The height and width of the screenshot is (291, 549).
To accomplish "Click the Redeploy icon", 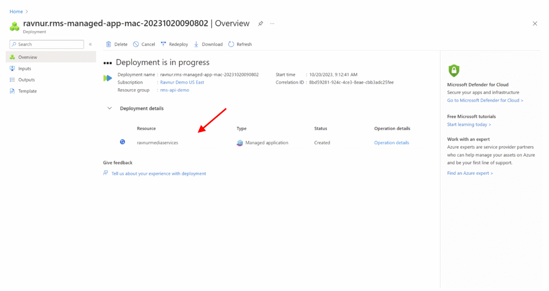I will [x=163, y=44].
